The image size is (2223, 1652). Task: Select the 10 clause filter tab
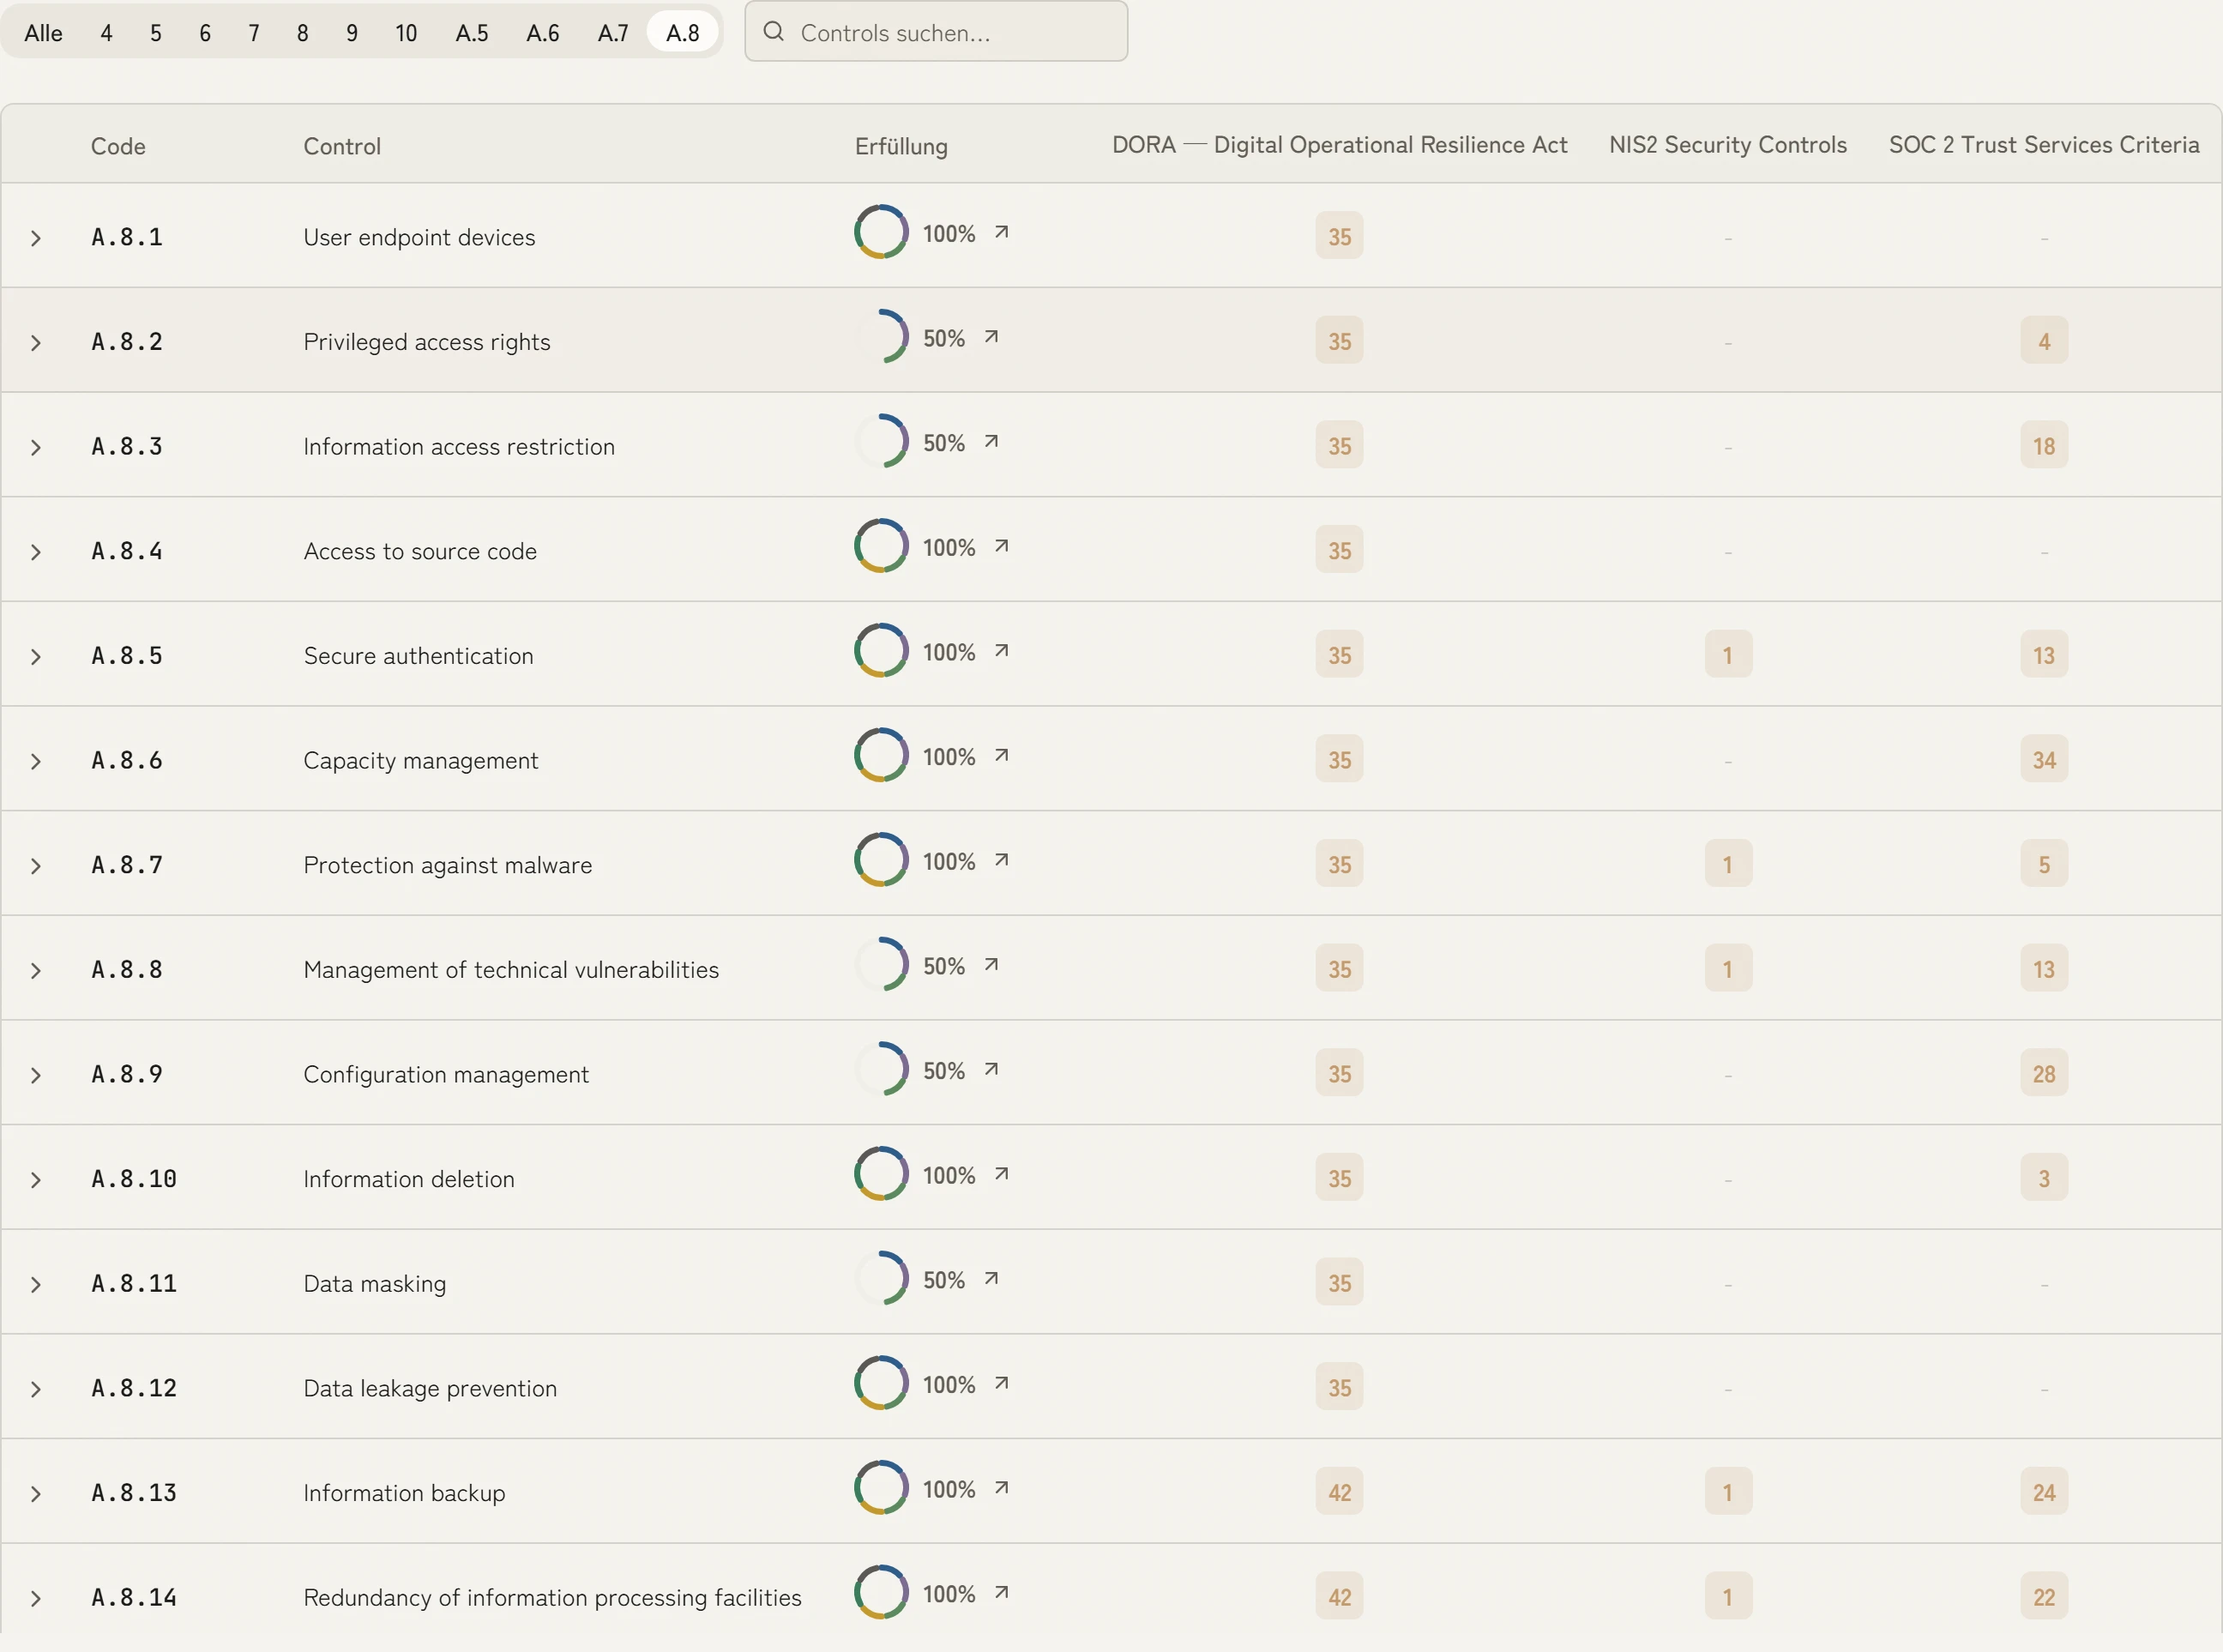pos(406,33)
